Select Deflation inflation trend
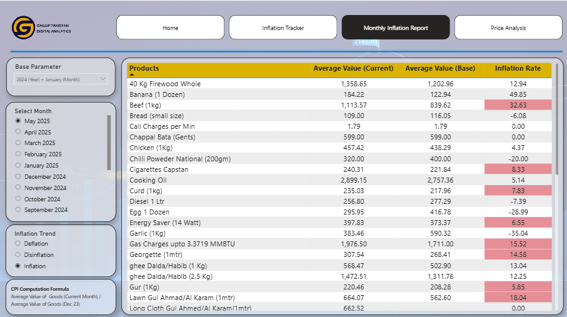This screenshot has width=567, height=317. click(18, 244)
